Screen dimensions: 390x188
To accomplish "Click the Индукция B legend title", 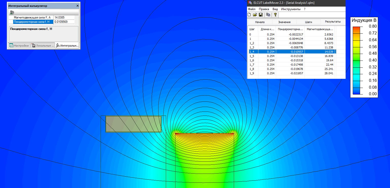I will [x=364, y=21].
